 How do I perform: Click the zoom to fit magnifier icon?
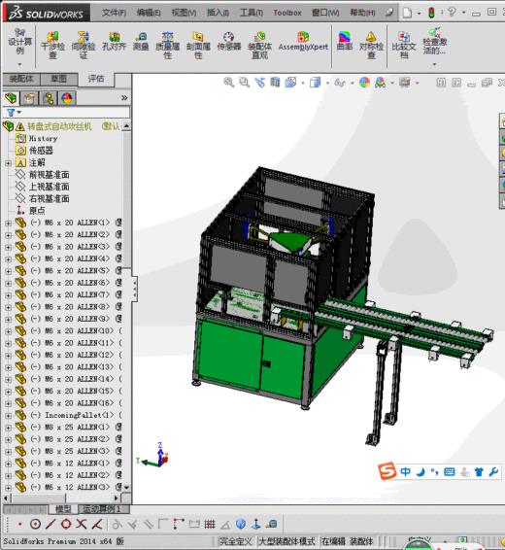229,83
